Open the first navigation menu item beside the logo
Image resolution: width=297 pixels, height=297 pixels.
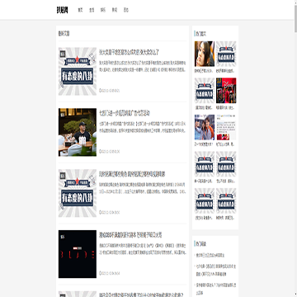tap(80, 10)
